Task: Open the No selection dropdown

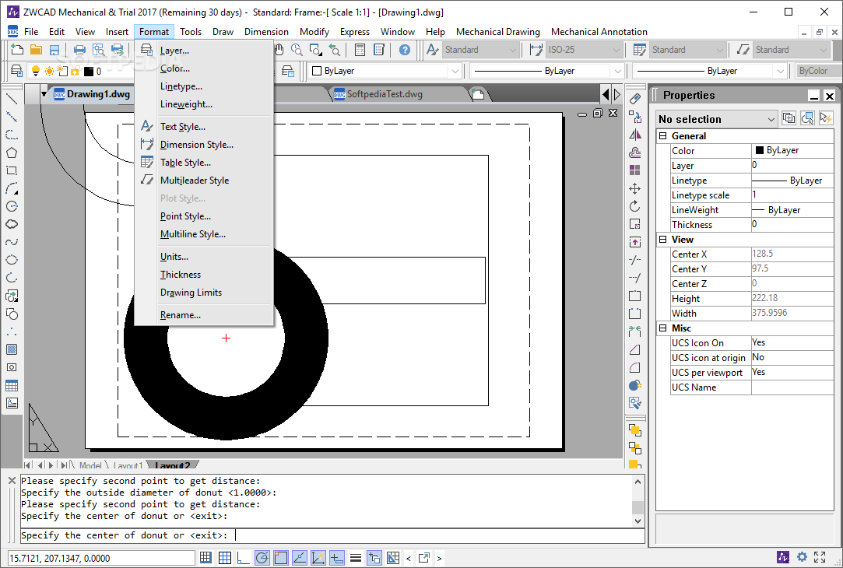Action: 717,119
